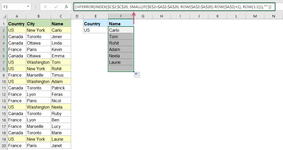
Task: Select column E header
Action: pos(96,16)
